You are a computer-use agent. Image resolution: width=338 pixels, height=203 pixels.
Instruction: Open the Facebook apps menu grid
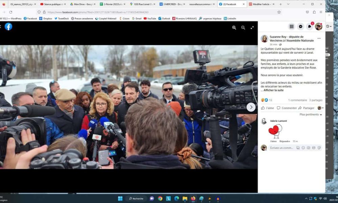click(292, 26)
